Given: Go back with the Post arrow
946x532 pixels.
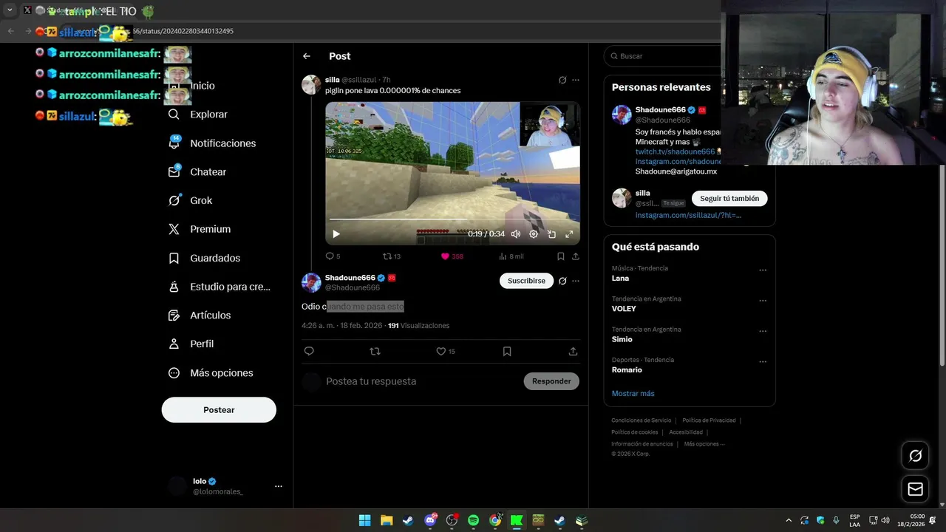Looking at the screenshot, I should pos(307,56).
